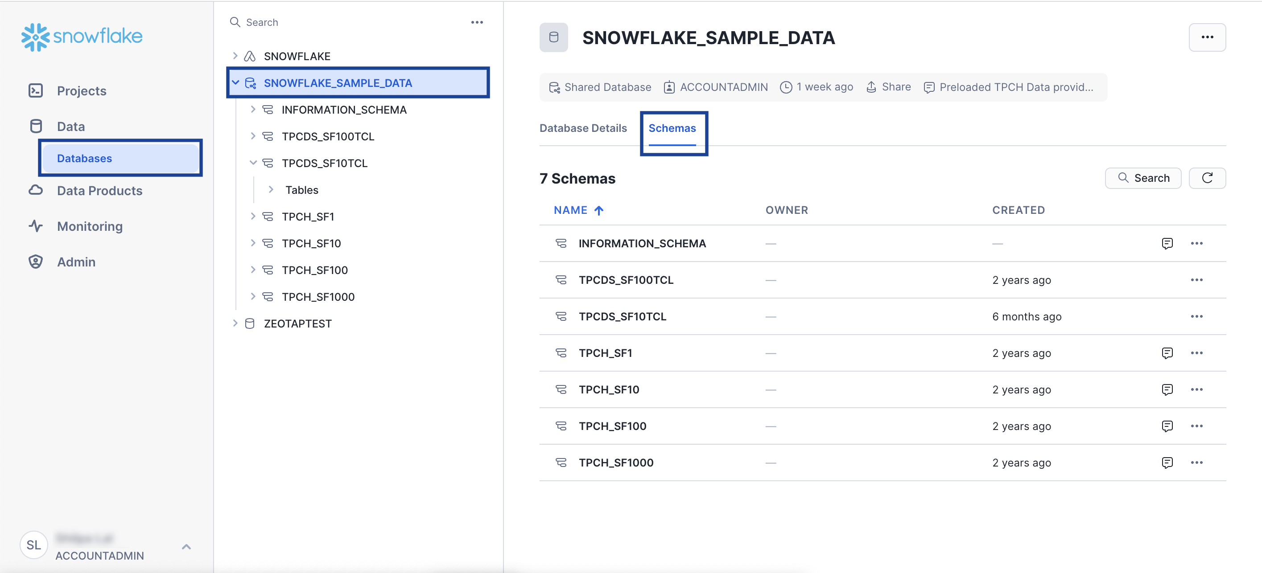Open comment icon for INFORMATION_SCHEMA row

[1167, 243]
